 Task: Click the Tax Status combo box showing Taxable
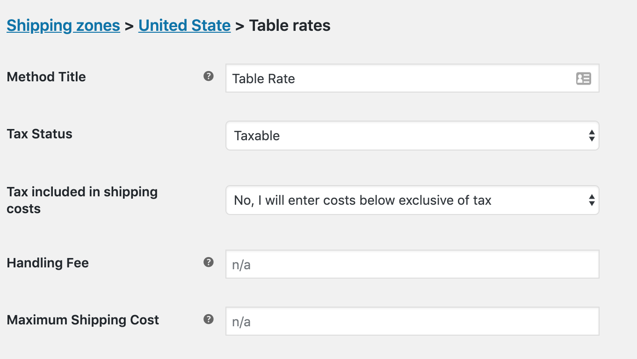pos(412,136)
